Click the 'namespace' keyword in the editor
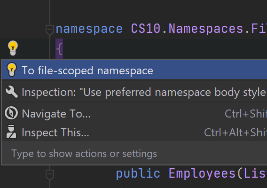Image resolution: width=267 pixels, height=188 pixels. (x=89, y=29)
